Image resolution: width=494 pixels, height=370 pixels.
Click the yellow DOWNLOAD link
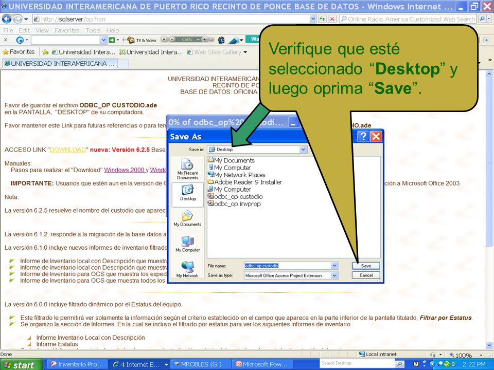68,150
